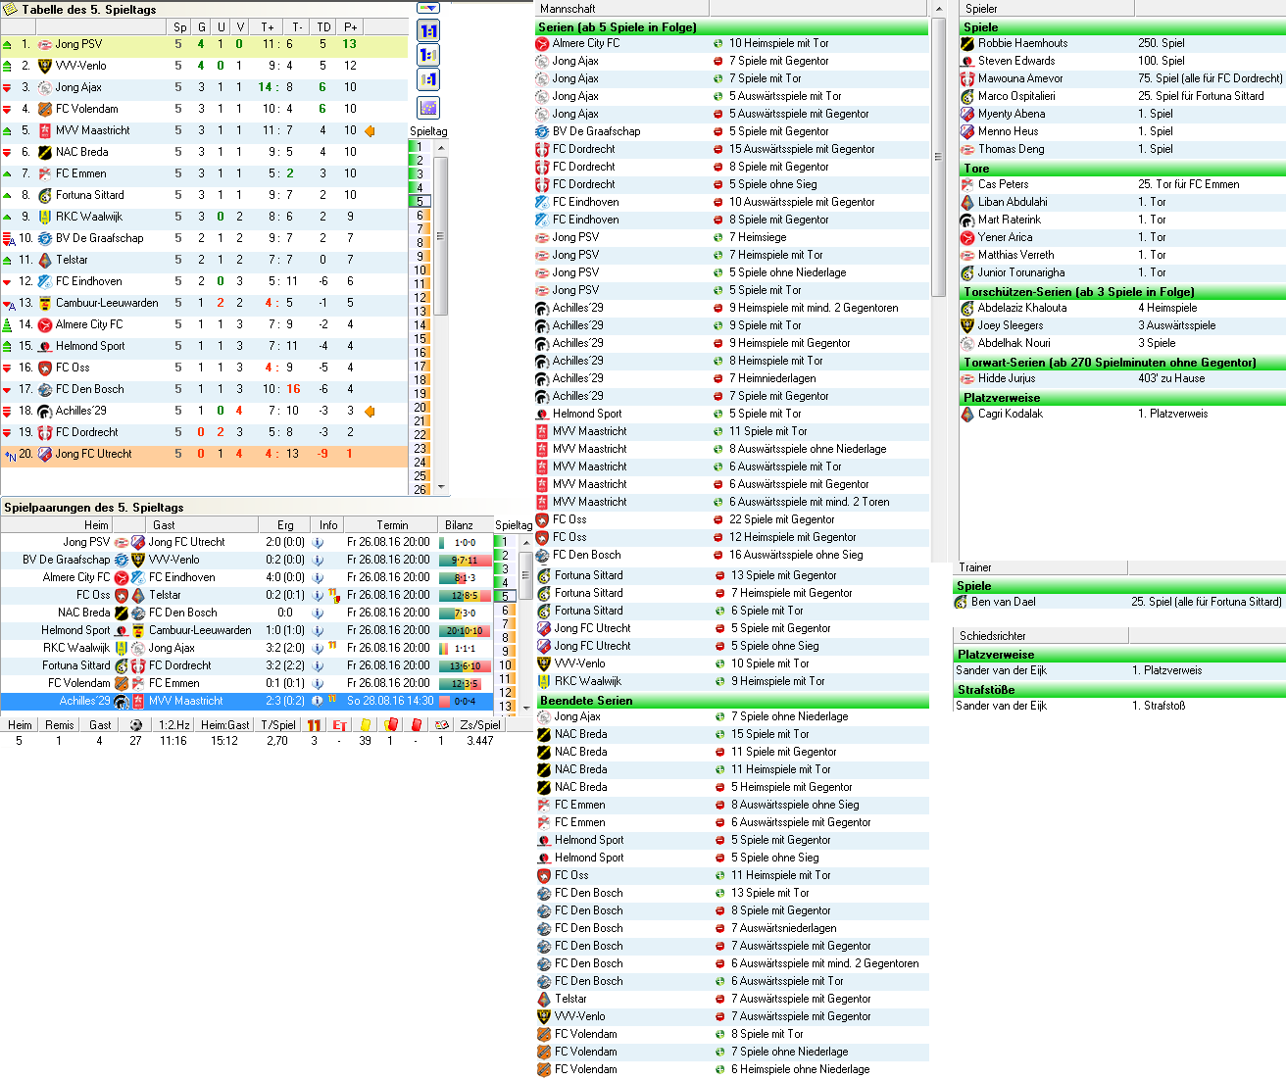Select matchday 6 in the standings Spieltag list
Viewport: 1286px width, 1080px height.
(x=420, y=216)
